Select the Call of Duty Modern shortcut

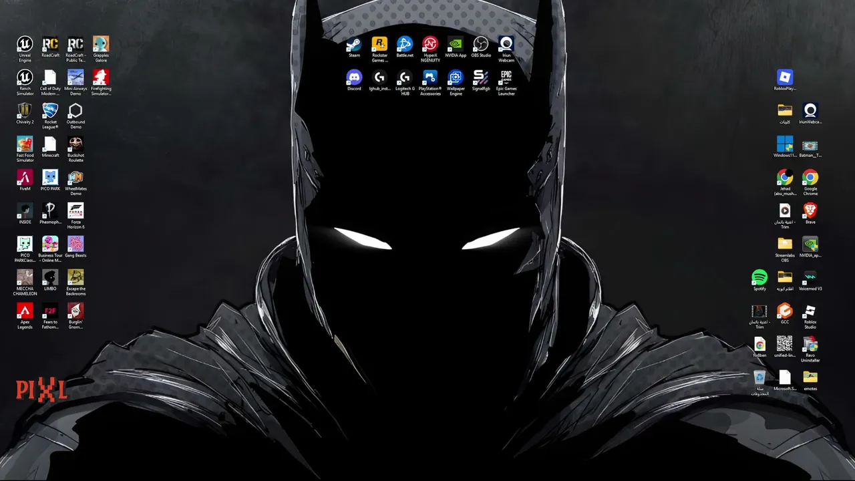[x=50, y=82]
